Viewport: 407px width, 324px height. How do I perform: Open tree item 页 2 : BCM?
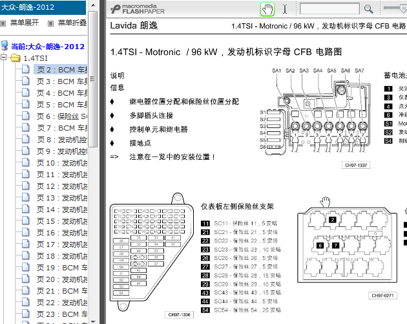[x=61, y=70]
